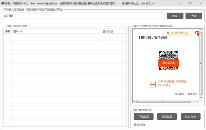
Task: Click the vertical scrollbar thumb in login panel
Action: point(201,64)
